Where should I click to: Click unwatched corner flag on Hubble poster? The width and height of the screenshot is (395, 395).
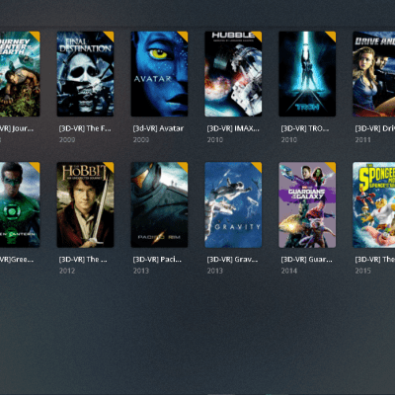(258, 36)
